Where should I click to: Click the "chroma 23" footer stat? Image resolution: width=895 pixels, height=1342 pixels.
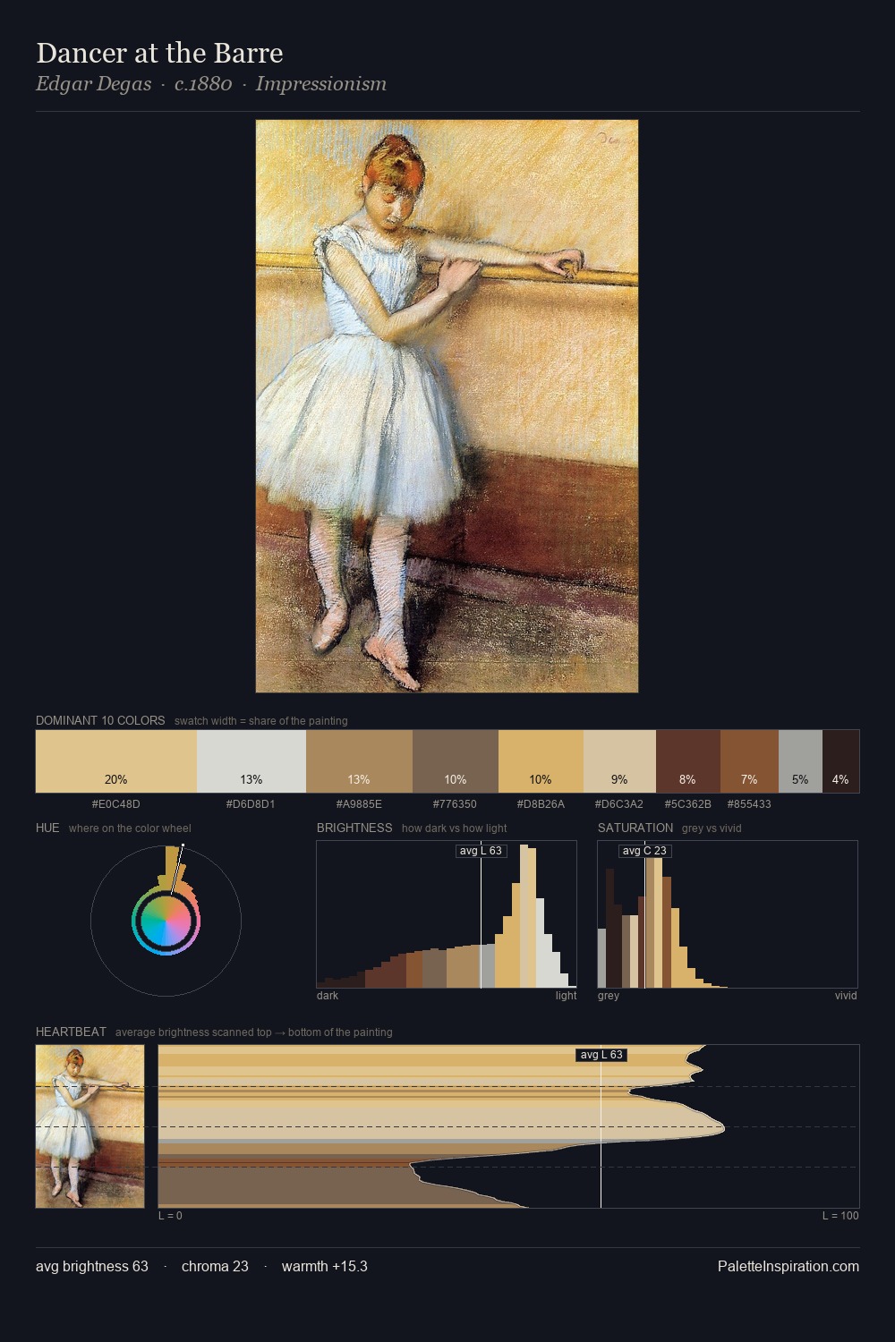coord(215,1266)
